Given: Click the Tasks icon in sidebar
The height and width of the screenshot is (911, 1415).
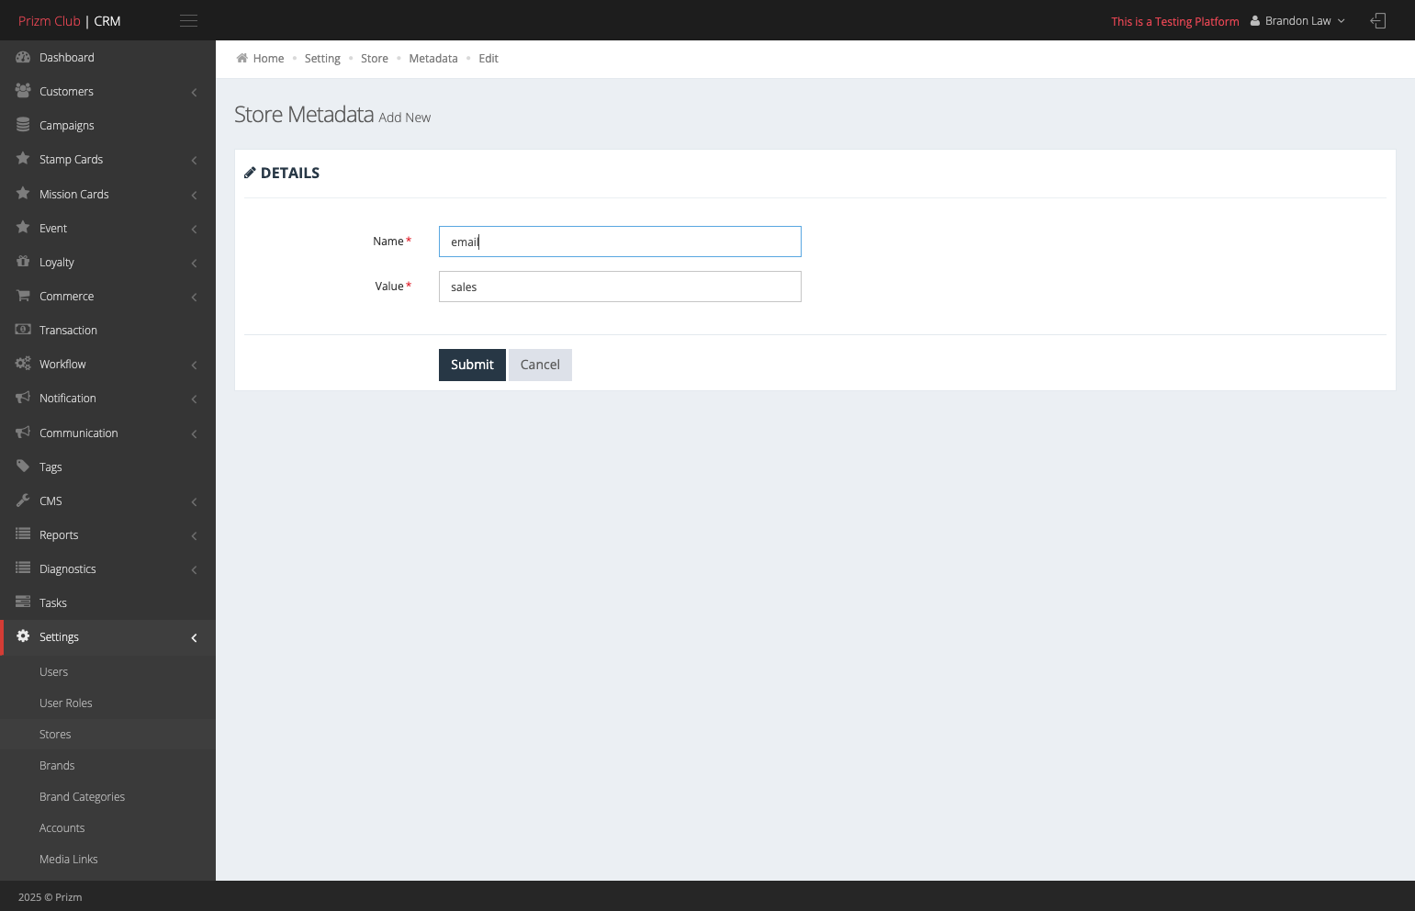Looking at the screenshot, I should [23, 602].
